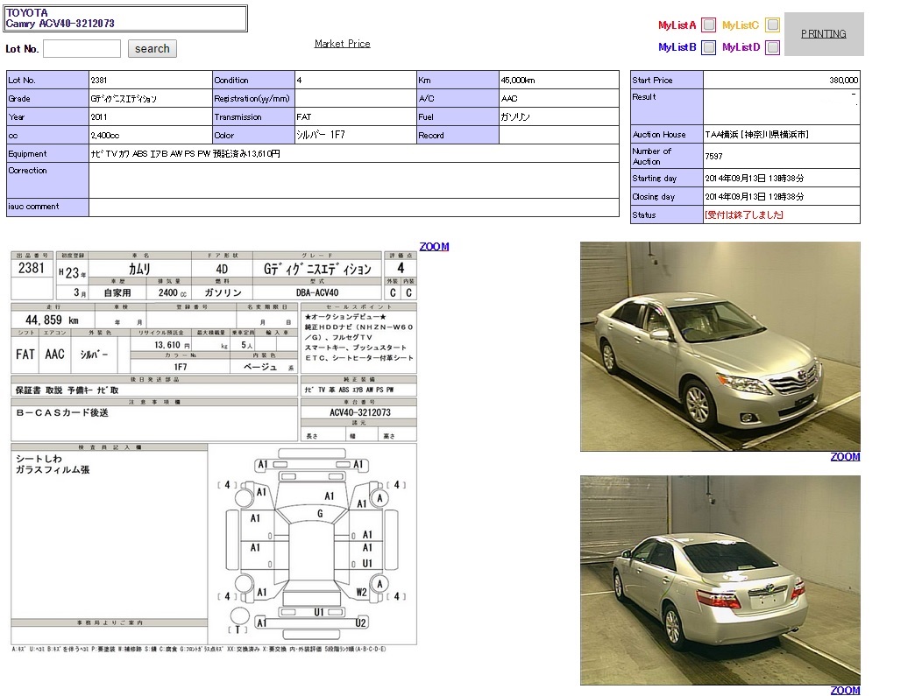922x696 pixels.
Task: Toggle the MyListD checkbox
Action: pos(772,47)
